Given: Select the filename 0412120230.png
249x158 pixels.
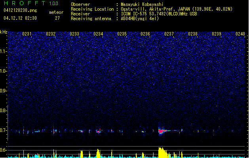Looking at the screenshot, I should 20,10.
